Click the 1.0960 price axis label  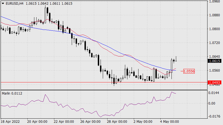coord(214,2)
